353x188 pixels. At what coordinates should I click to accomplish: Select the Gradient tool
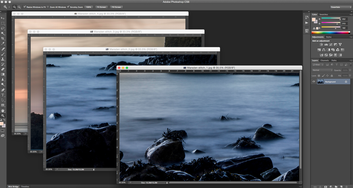point(3,74)
